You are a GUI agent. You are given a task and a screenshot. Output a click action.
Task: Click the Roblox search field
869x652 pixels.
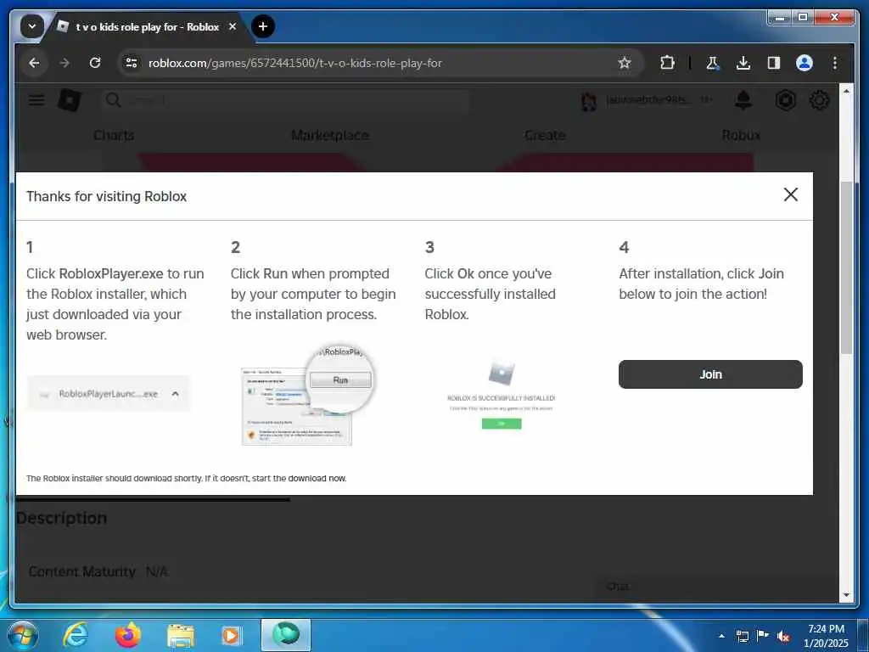tap(285, 100)
